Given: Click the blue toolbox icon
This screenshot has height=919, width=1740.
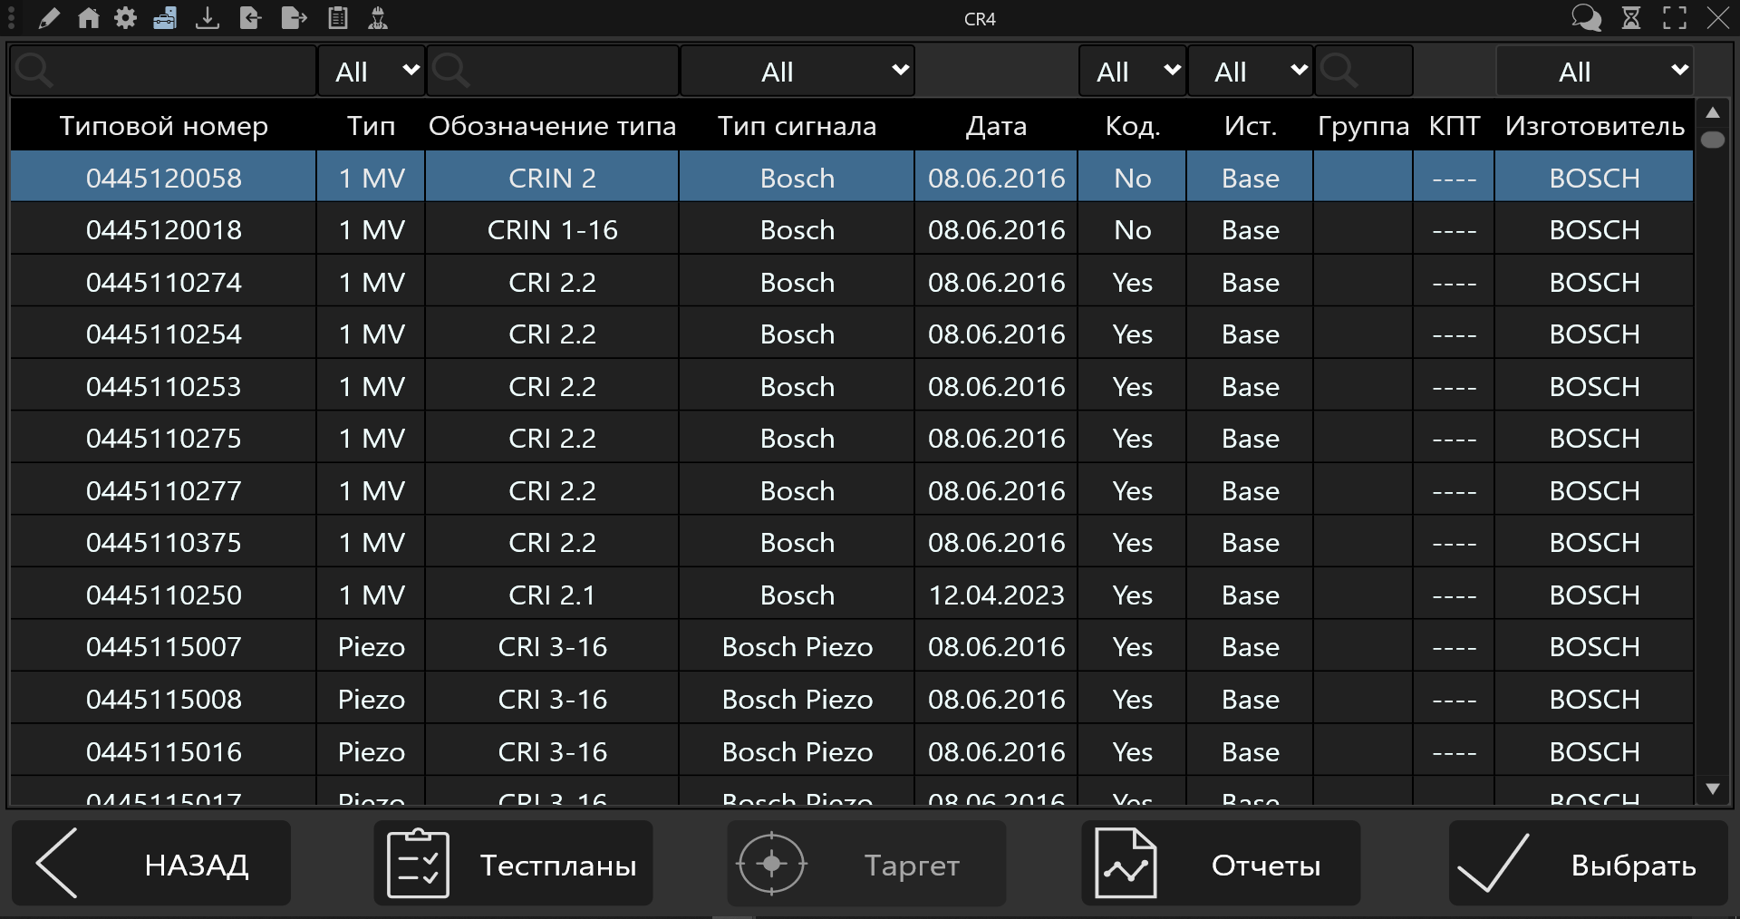Looking at the screenshot, I should point(165,17).
